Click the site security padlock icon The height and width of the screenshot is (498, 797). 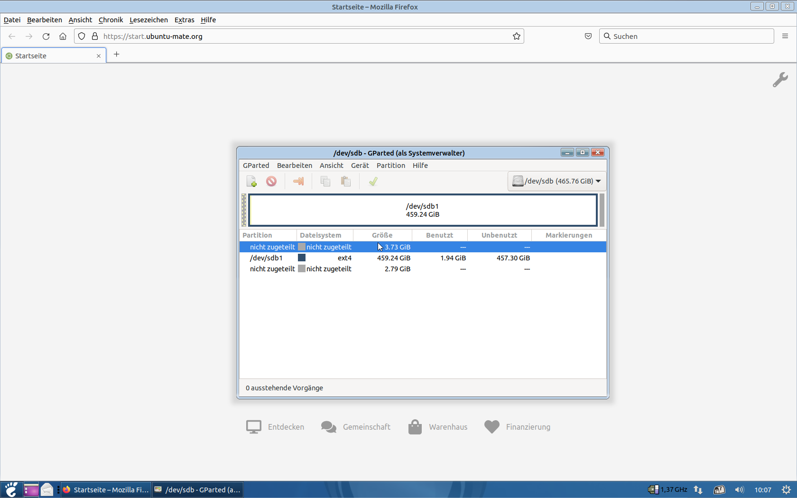click(x=95, y=37)
